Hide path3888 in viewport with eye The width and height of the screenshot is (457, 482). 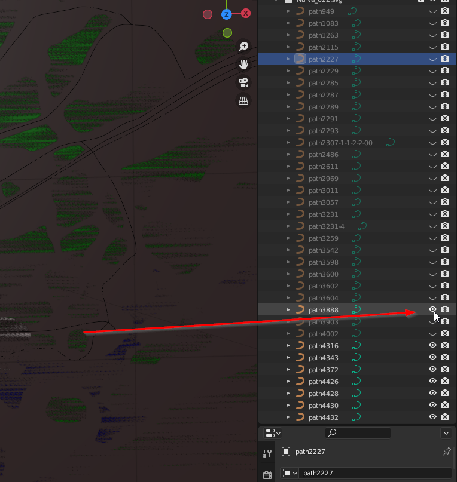(432, 309)
